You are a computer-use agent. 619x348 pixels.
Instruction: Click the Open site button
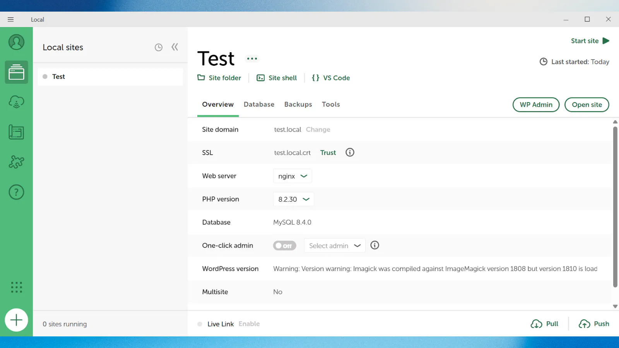click(587, 105)
